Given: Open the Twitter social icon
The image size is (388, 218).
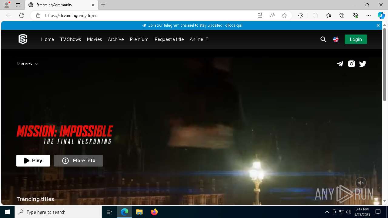Looking at the screenshot, I should pos(363,64).
